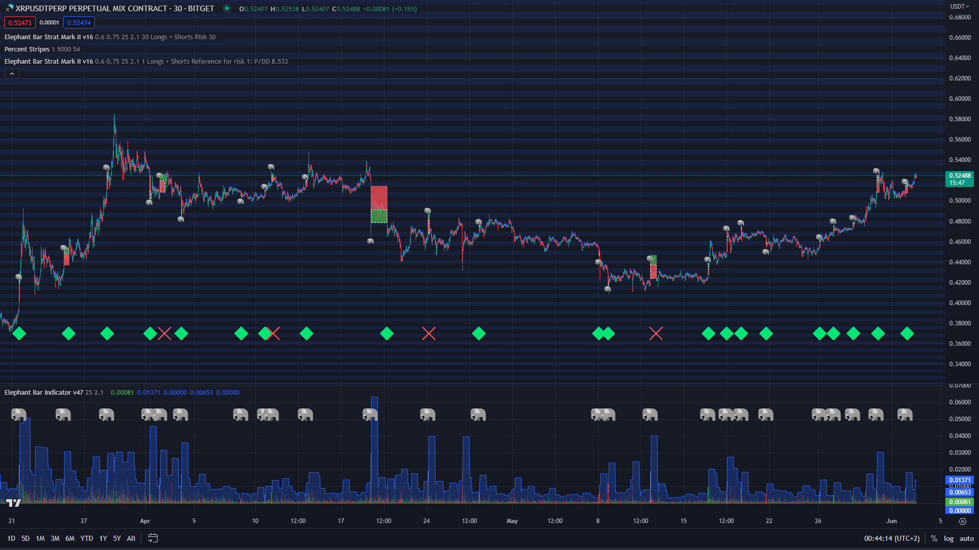Click the TradingView logo icon
979x550 pixels.
point(14,503)
